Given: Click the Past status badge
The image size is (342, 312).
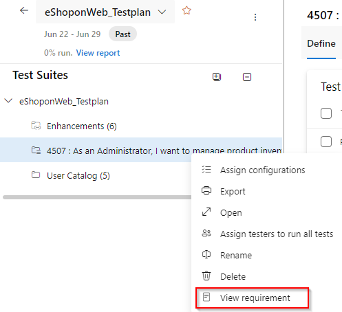Looking at the screenshot, I should (122, 34).
